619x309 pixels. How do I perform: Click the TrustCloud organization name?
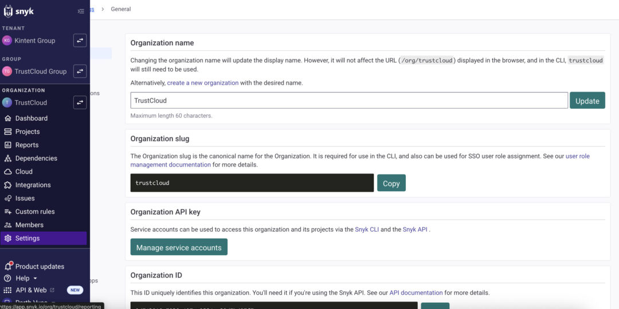(31, 102)
